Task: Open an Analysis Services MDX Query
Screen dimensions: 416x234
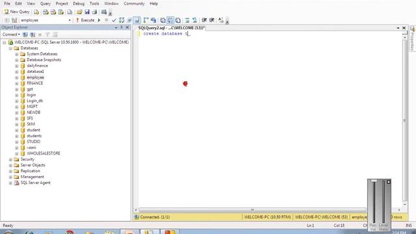Action: [x=45, y=12]
